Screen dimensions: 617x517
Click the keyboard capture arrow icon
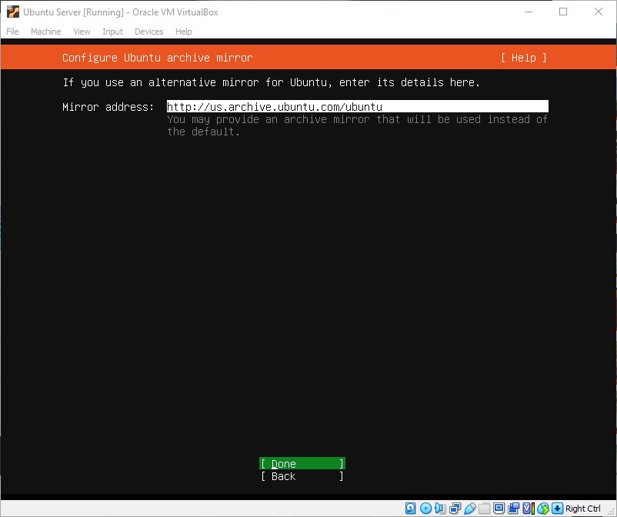pyautogui.click(x=557, y=509)
